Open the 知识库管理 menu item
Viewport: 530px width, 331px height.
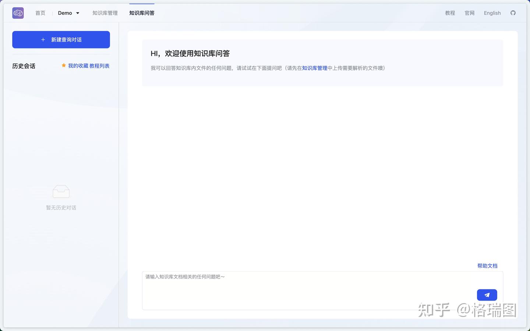point(105,13)
